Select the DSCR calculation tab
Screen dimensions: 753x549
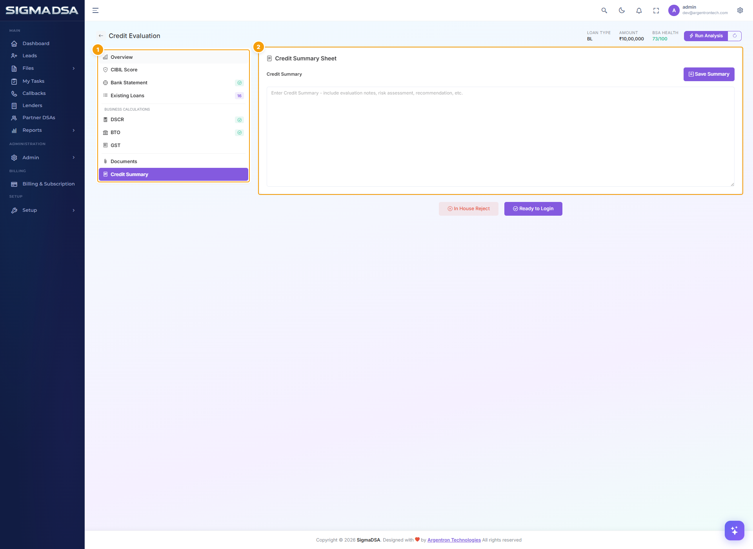click(x=173, y=120)
